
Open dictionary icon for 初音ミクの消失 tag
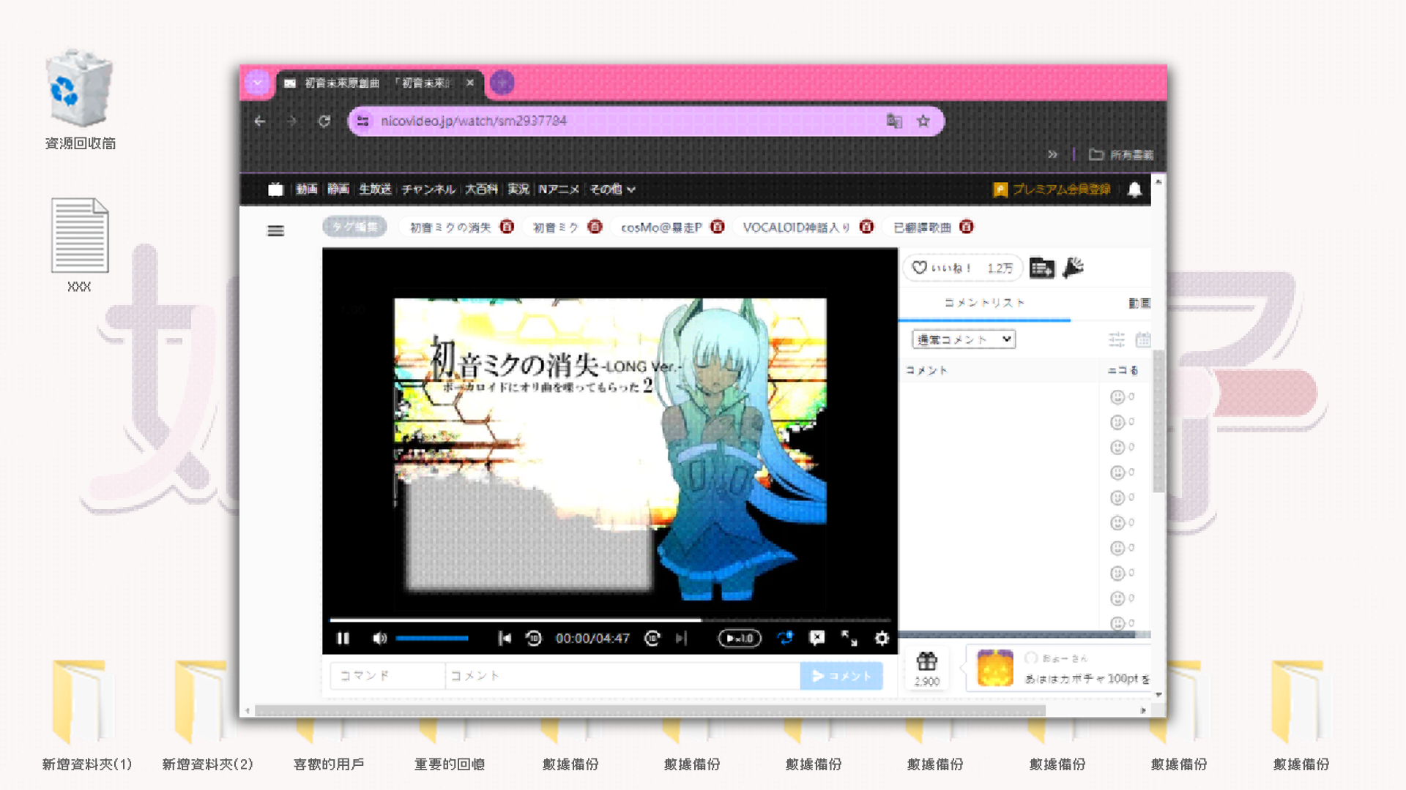507,227
